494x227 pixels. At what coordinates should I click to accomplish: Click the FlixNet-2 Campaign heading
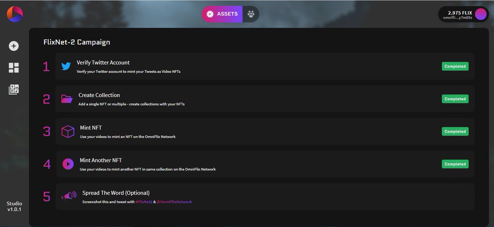77,42
